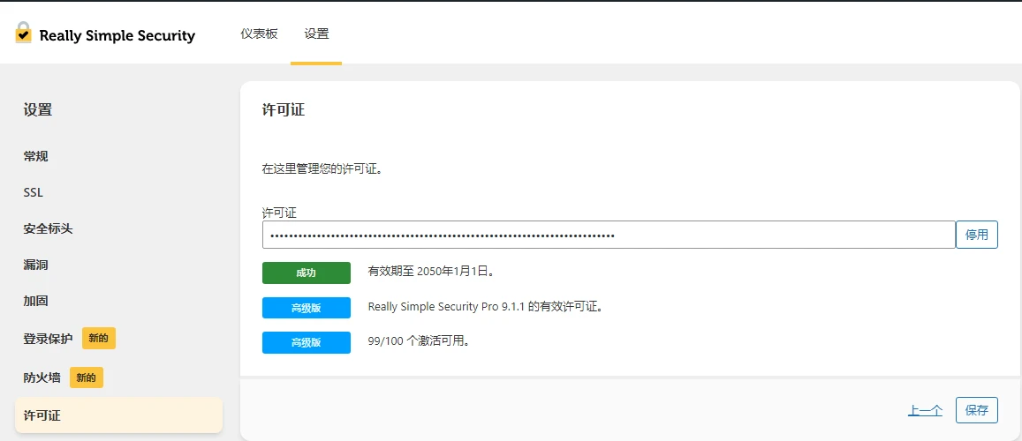Select the 许可证 sidebar item

(118, 415)
